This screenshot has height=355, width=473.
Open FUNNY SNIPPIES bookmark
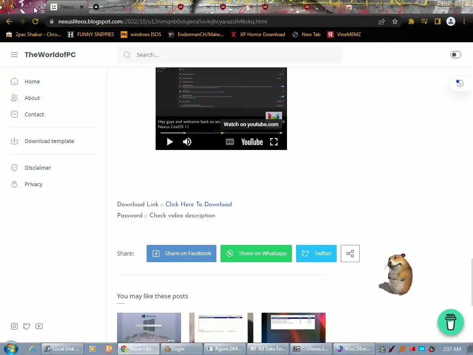pos(90,35)
